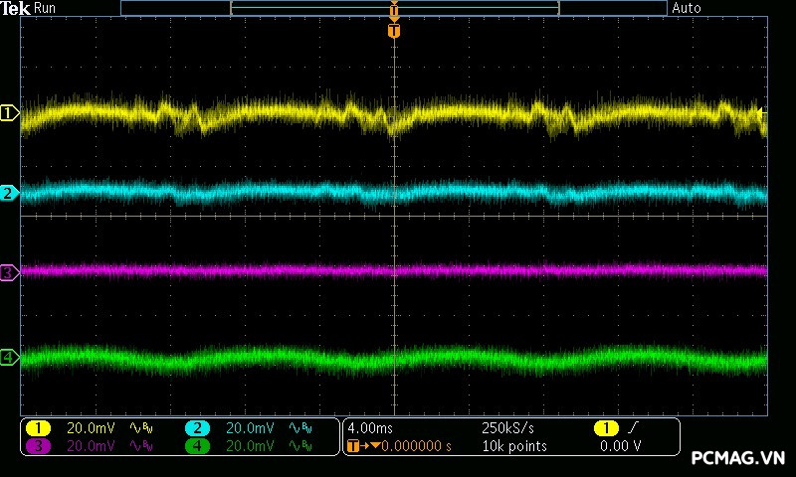Click the channel 3 magenta badge
The width and height of the screenshot is (796, 477).
click(x=37, y=446)
